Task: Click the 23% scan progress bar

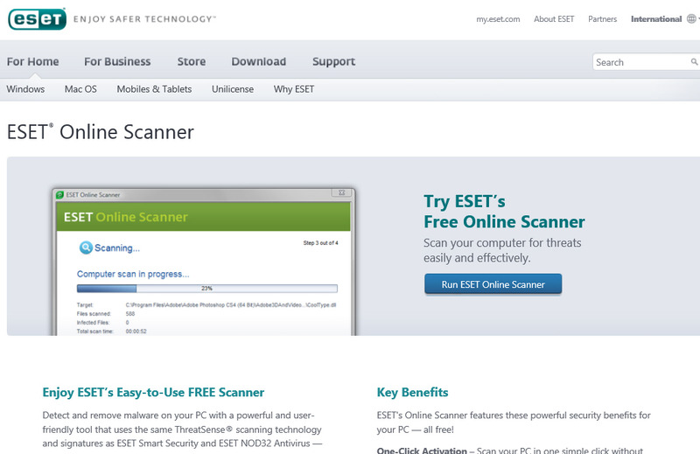Action: pos(206,288)
